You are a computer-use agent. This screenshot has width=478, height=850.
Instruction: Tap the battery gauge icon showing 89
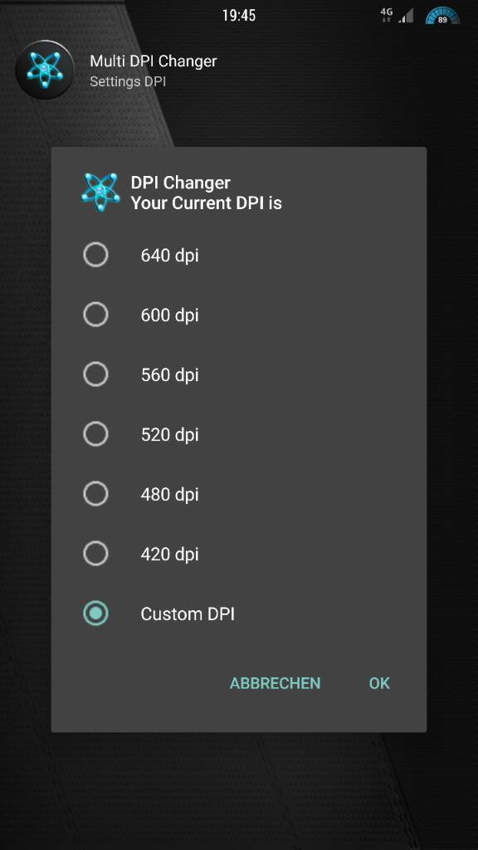(x=442, y=16)
